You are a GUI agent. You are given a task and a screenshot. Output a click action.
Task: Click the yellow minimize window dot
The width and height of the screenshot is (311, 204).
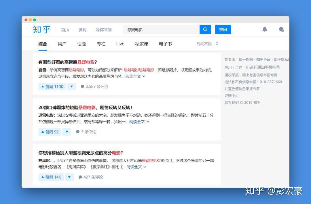[x=30, y=20]
